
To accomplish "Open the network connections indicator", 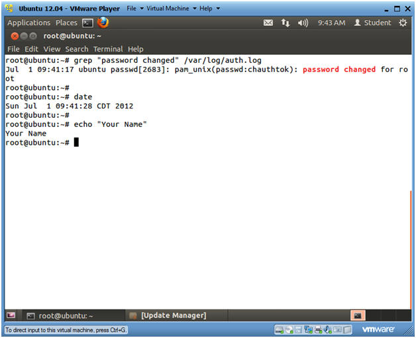I will [286, 22].
